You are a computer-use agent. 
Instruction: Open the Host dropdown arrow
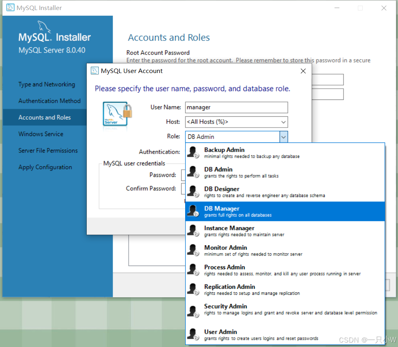284,122
